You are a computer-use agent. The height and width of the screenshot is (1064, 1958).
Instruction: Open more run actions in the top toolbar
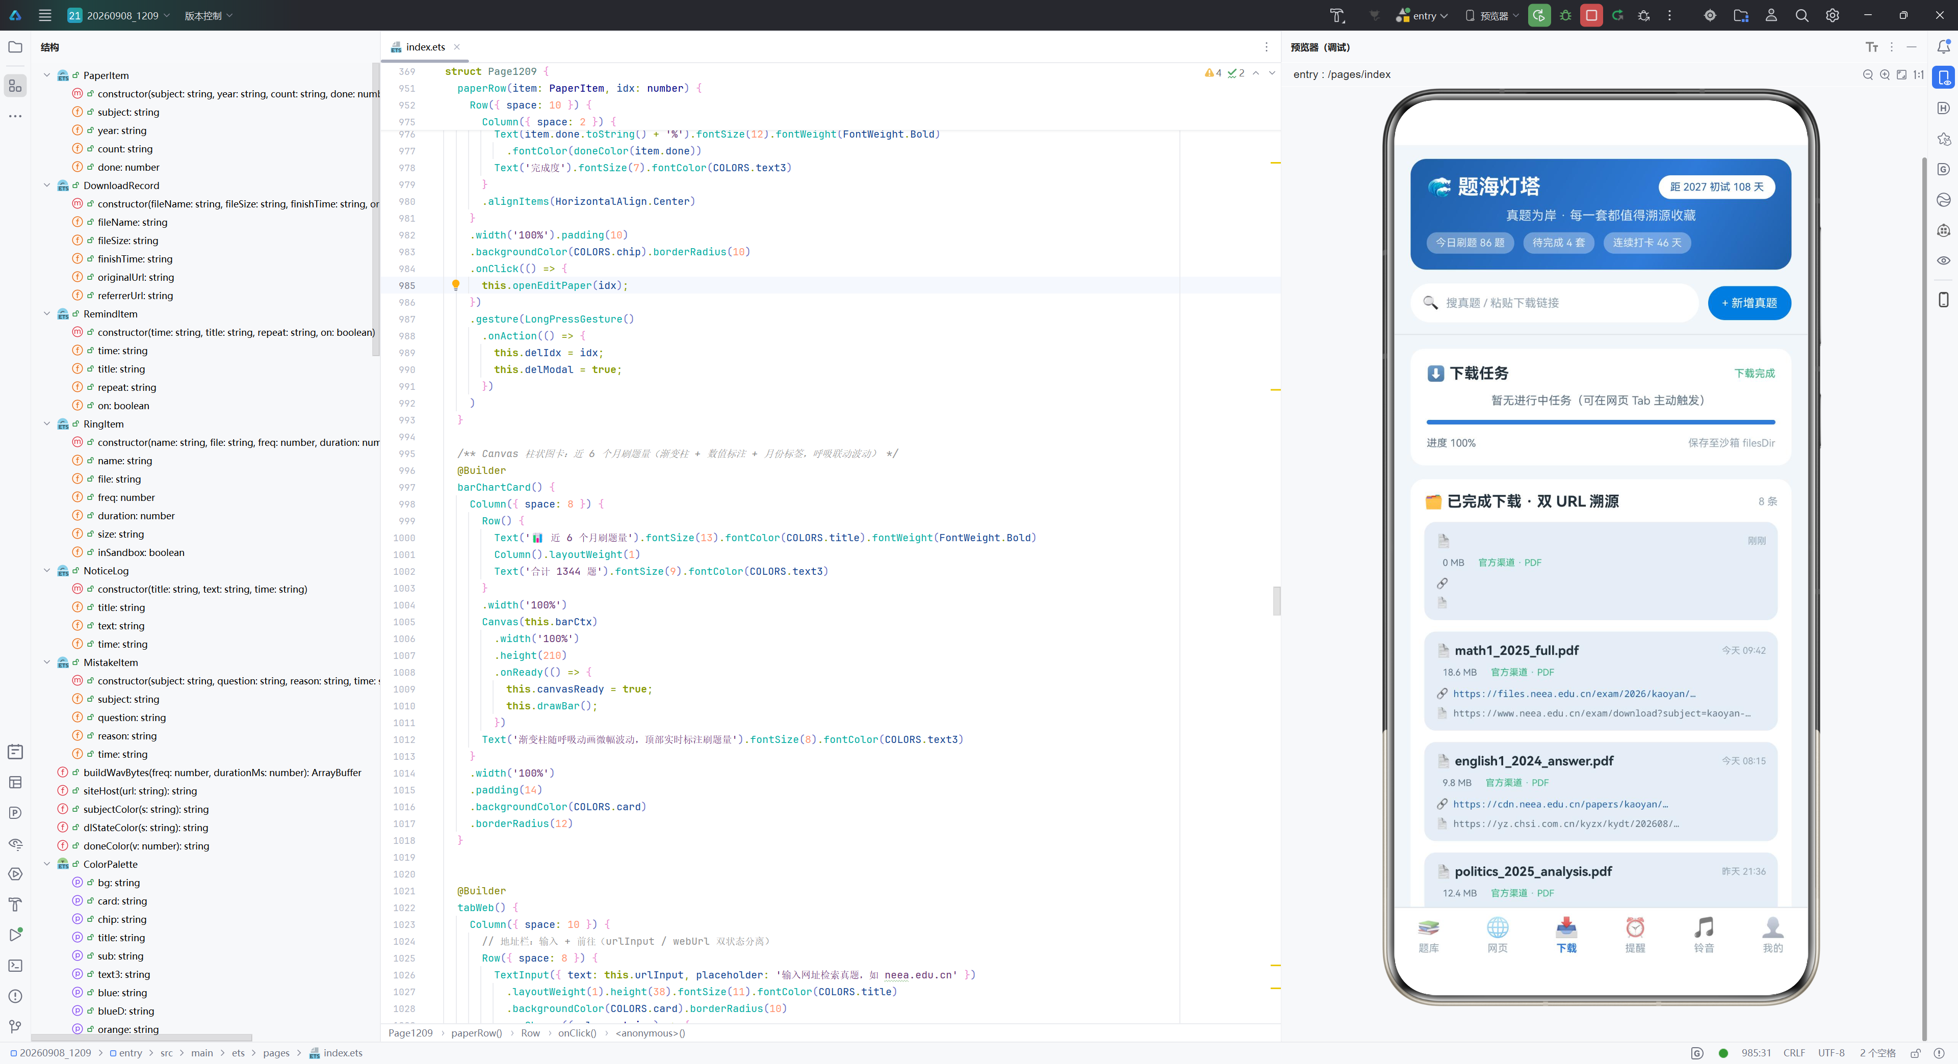point(1670,15)
